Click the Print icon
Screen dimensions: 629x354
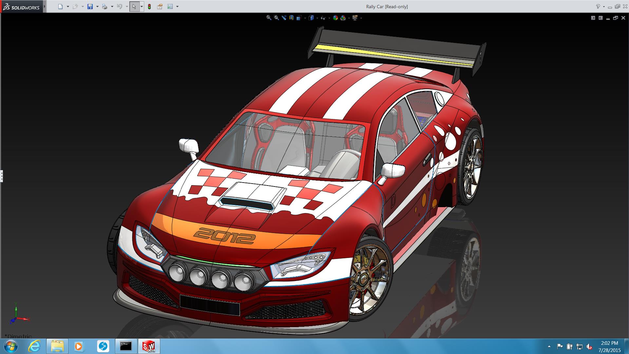click(x=105, y=7)
